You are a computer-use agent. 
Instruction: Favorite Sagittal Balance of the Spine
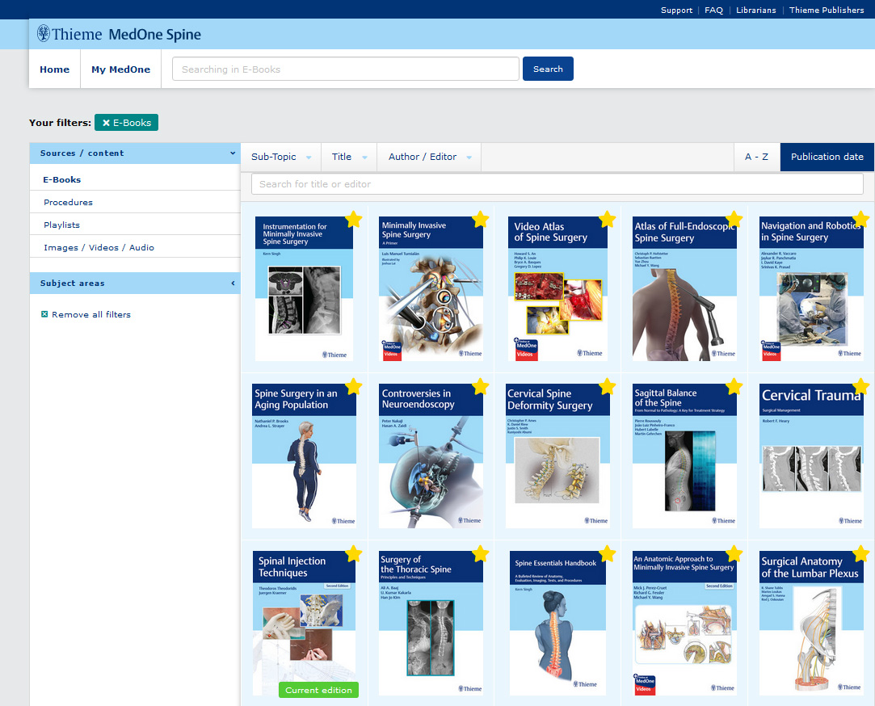tap(734, 386)
